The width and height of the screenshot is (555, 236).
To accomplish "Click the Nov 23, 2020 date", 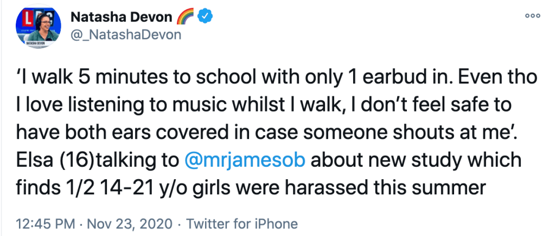I will click(x=121, y=224).
